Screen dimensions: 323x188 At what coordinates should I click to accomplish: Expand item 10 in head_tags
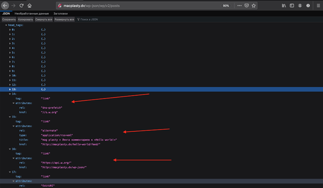tap(10, 75)
